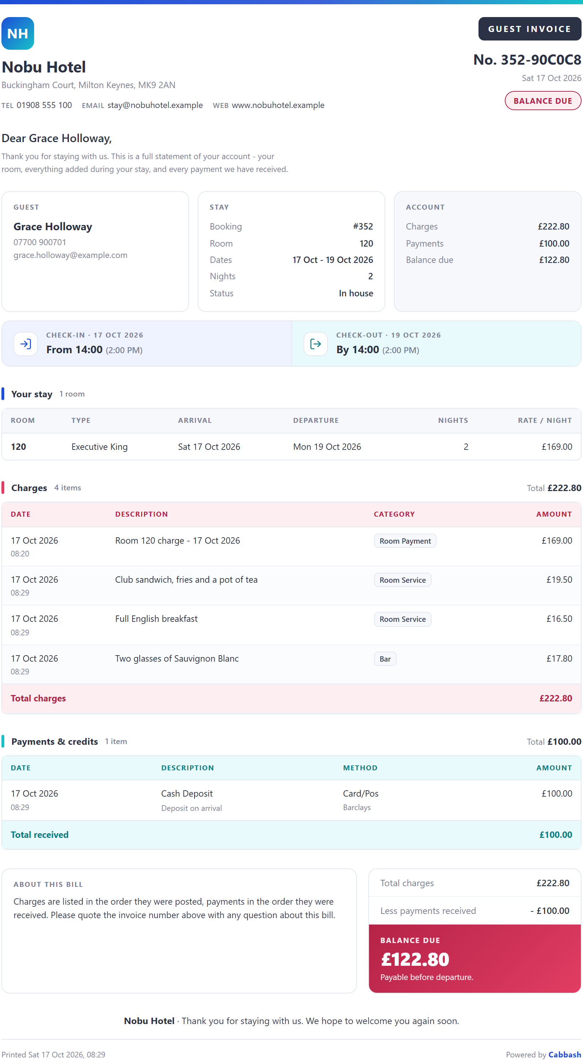Click the Mon 19 Oct 2026 departure cell
The height and width of the screenshot is (1061, 583).
pos(327,447)
